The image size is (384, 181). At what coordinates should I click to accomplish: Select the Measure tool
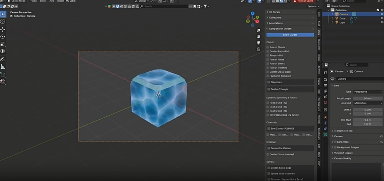tap(3, 67)
